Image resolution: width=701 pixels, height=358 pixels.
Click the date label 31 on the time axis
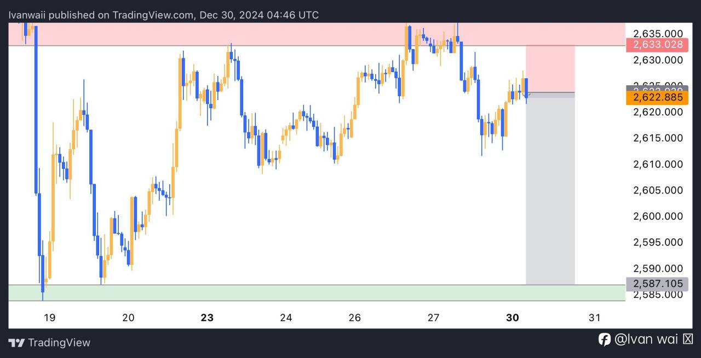tap(594, 318)
